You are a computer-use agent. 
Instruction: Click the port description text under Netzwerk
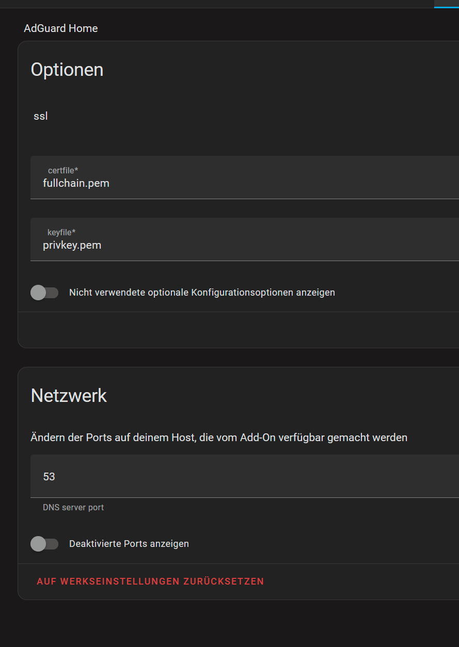point(219,438)
